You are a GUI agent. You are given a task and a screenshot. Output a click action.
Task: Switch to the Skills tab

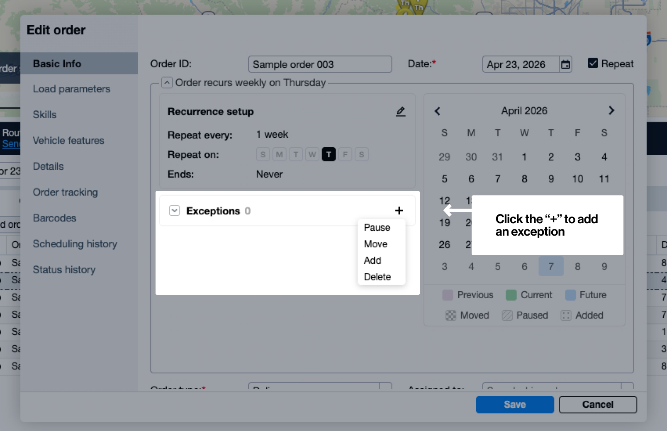[x=44, y=115]
